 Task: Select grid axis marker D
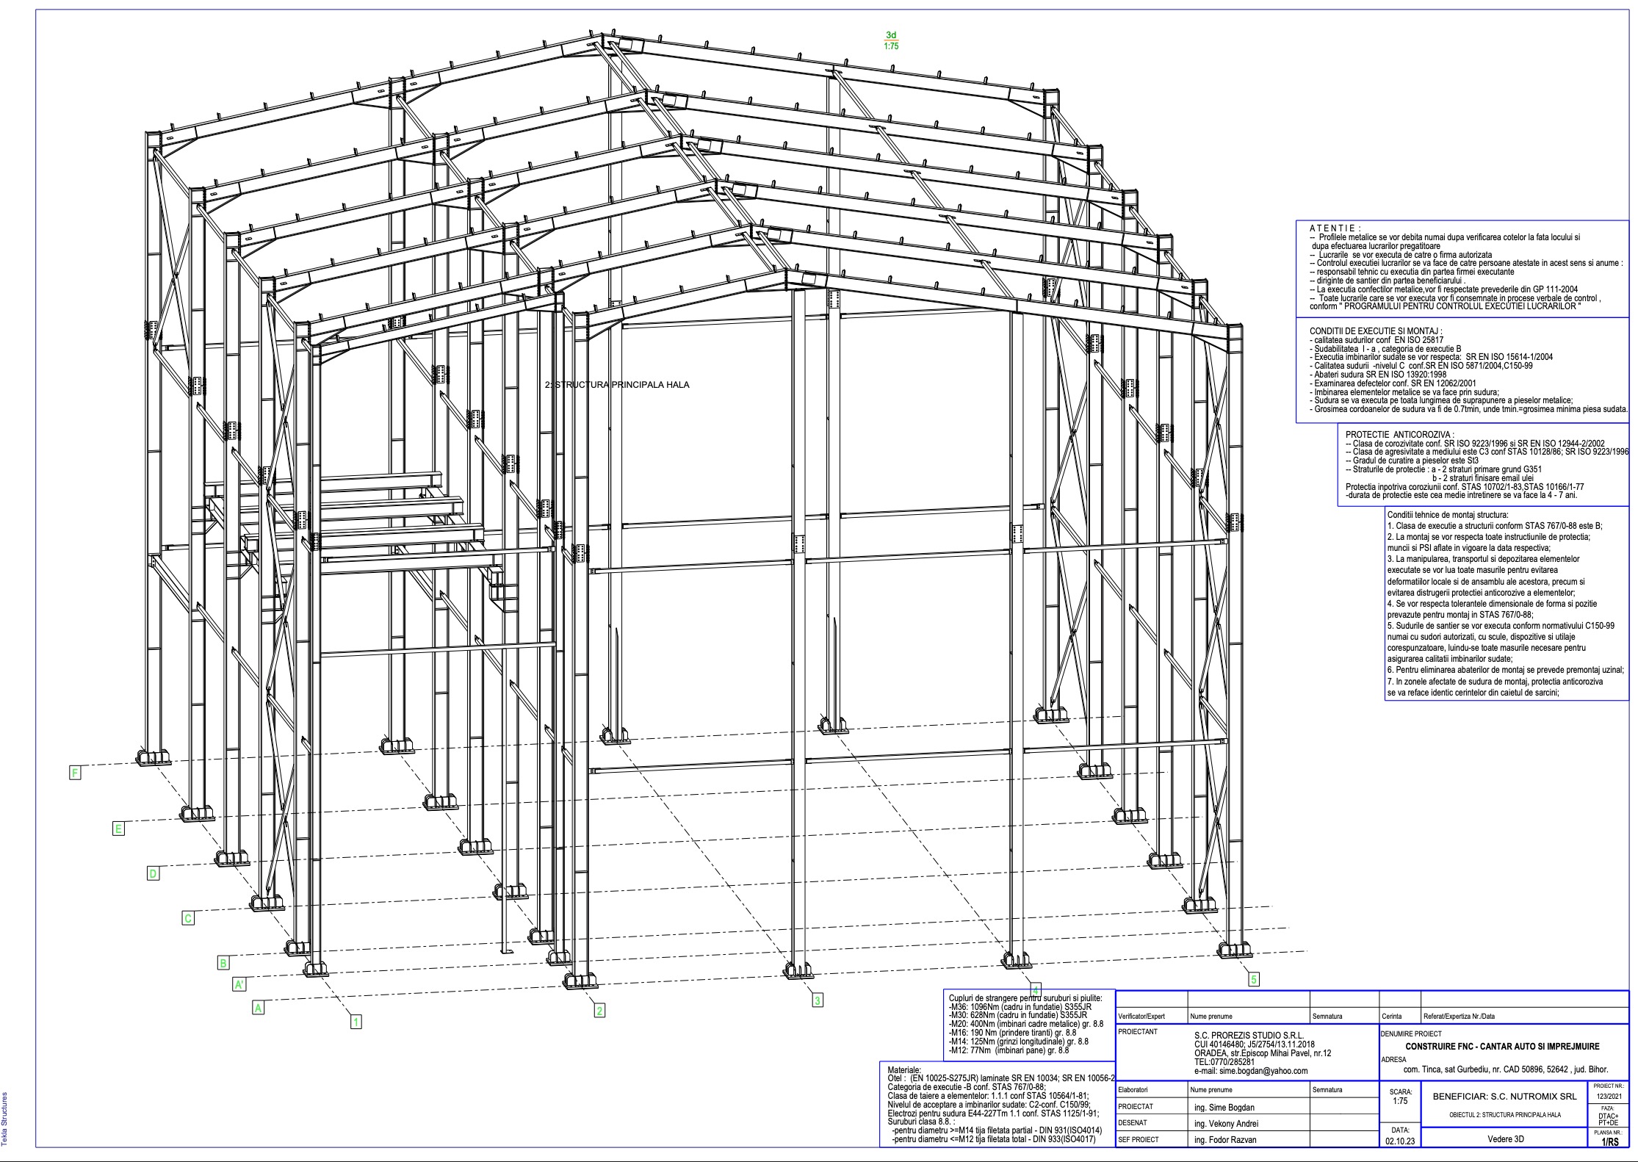coord(153,873)
